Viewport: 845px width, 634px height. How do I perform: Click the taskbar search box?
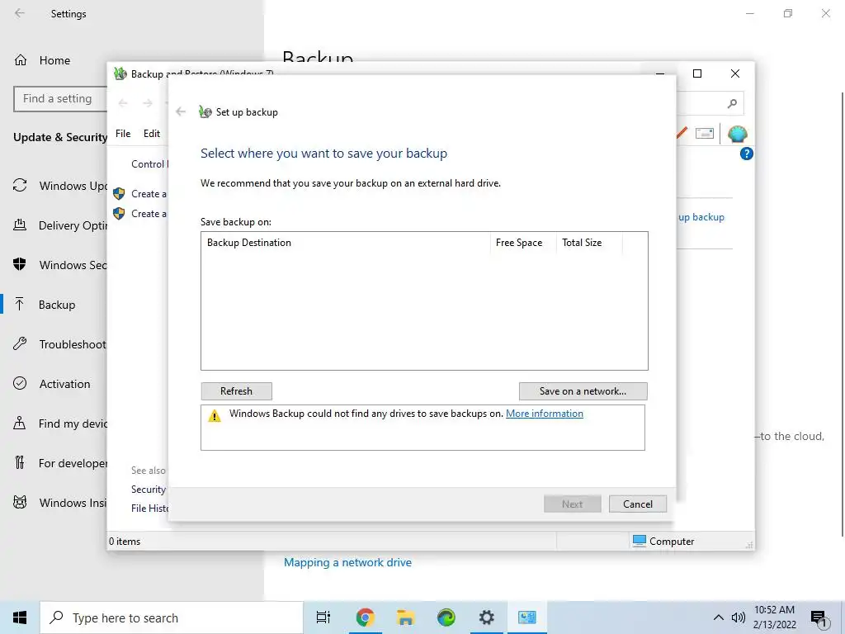pos(172,617)
